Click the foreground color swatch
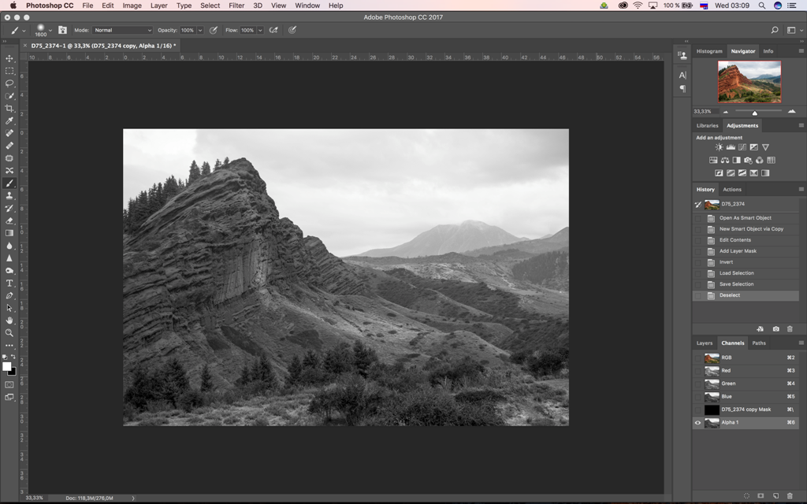807x504 pixels. click(6, 366)
